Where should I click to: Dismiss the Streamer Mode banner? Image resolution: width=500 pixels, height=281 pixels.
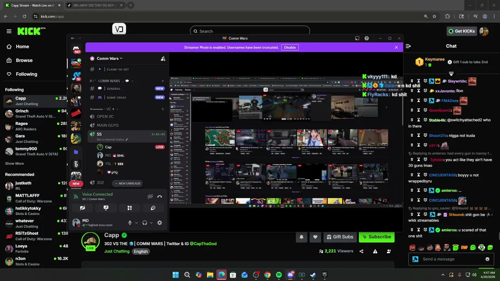(396, 47)
